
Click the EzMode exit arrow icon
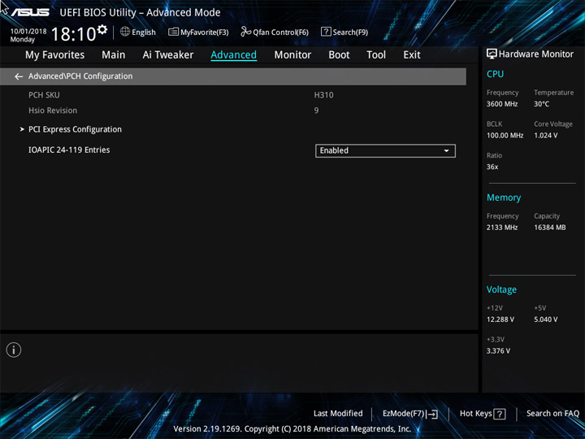[431, 414]
